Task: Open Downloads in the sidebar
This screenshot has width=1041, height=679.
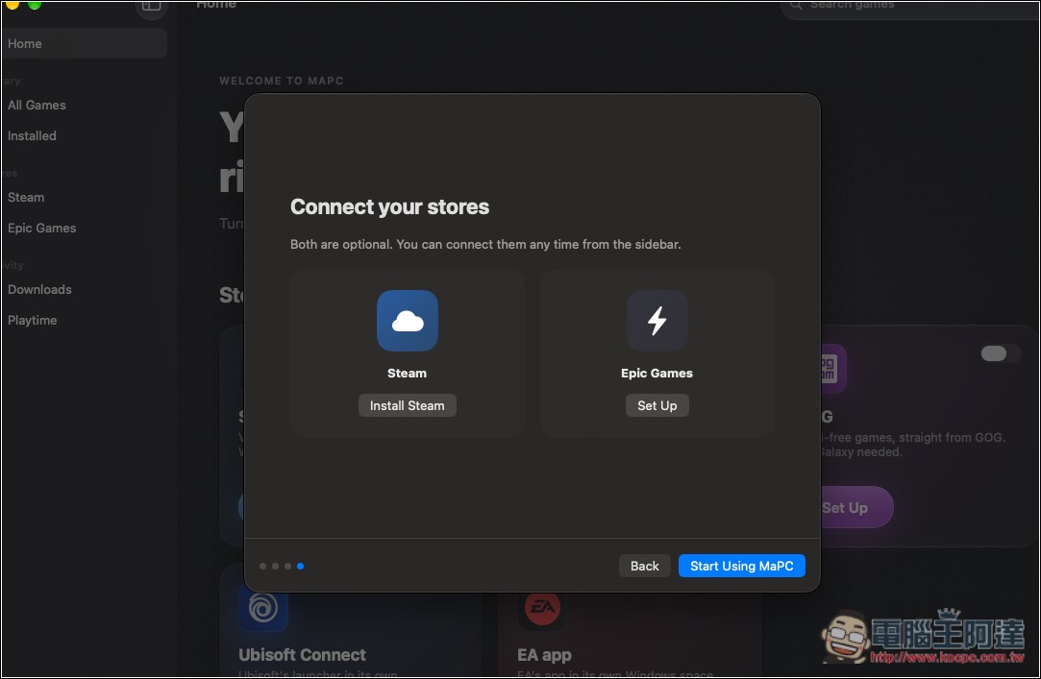Action: [39, 289]
